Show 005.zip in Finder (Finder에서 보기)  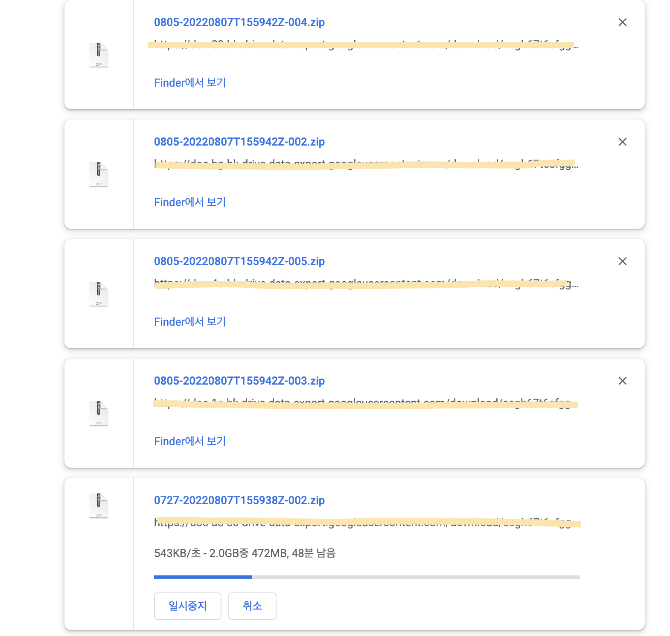click(x=190, y=321)
